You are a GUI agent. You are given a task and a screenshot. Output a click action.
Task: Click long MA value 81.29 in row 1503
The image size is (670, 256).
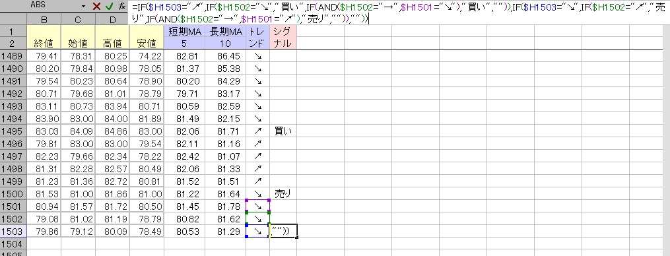tap(225, 231)
